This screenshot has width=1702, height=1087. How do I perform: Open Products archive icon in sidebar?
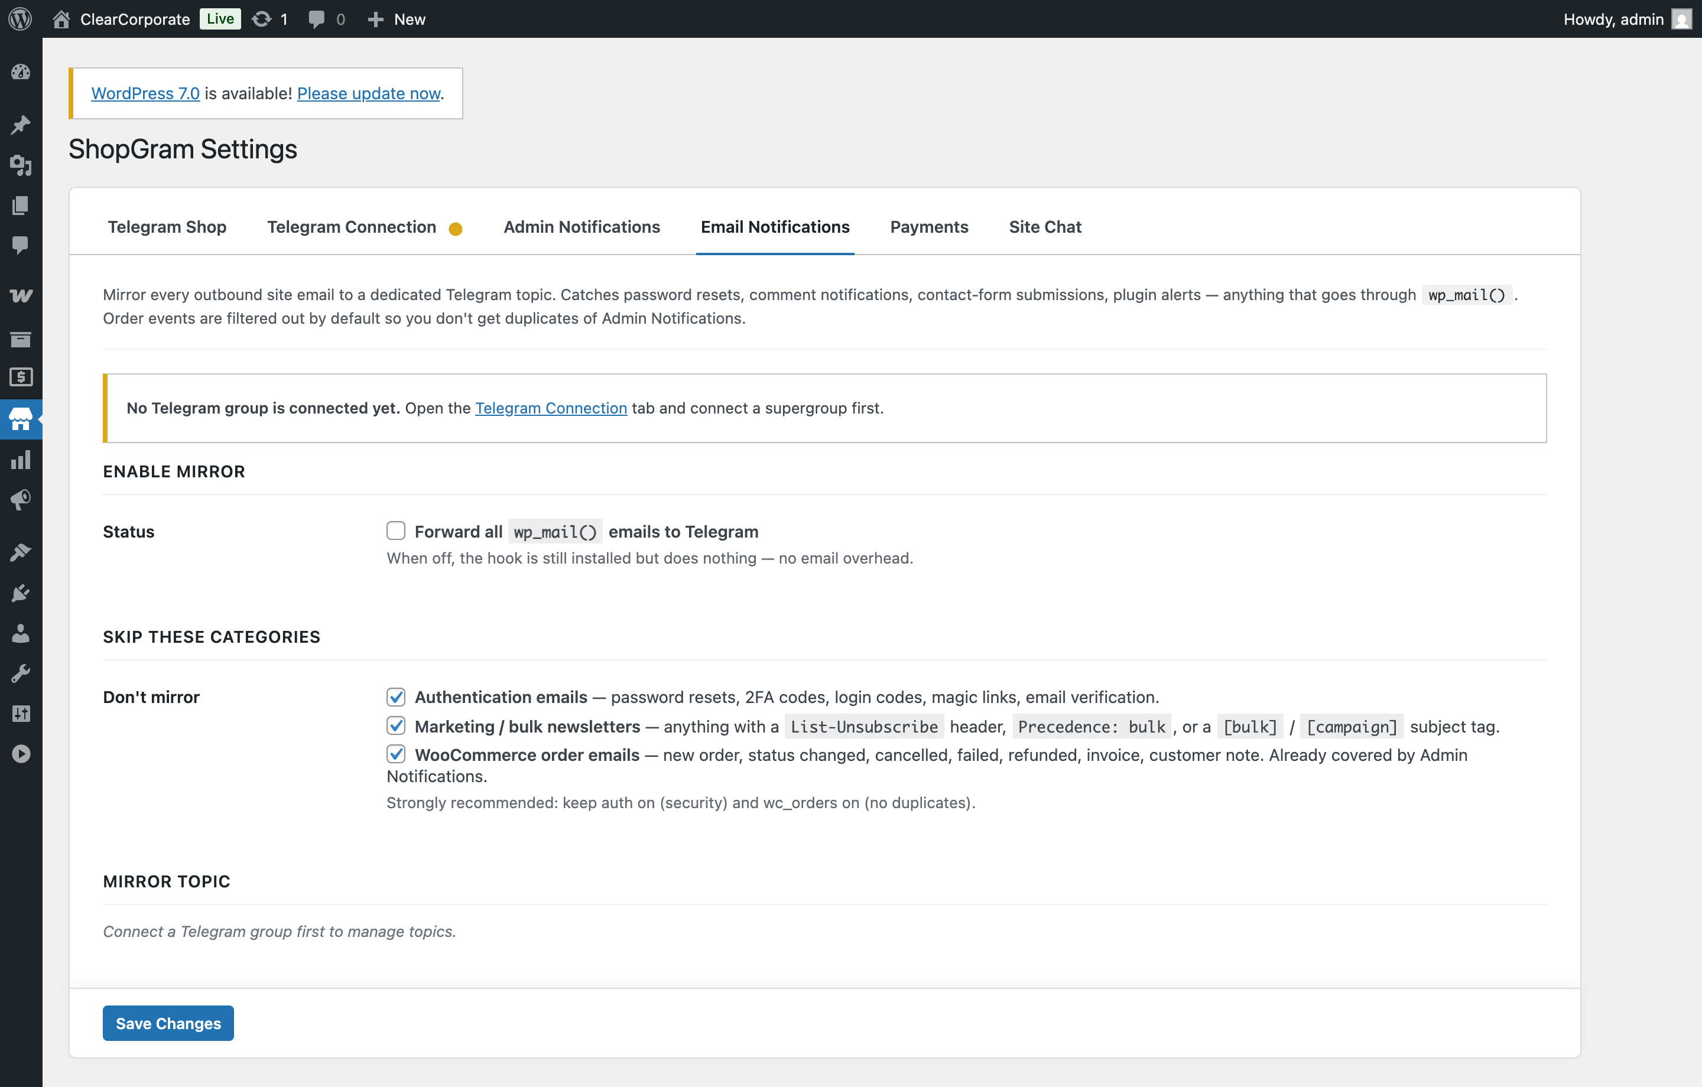pos(21,339)
